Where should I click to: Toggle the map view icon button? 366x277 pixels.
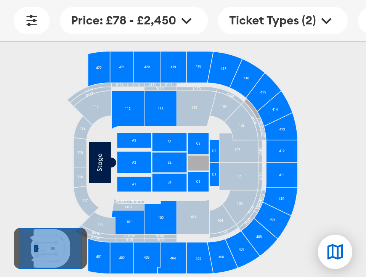(335, 252)
